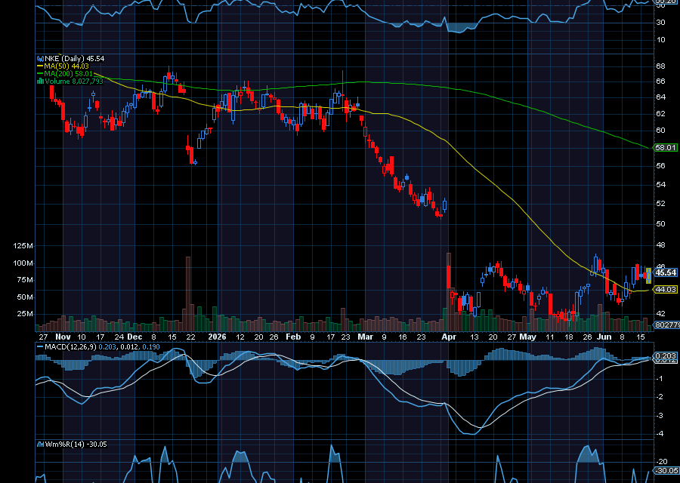The image size is (680, 483).
Task: Click the Jun label on date axis
Action: 604,337
